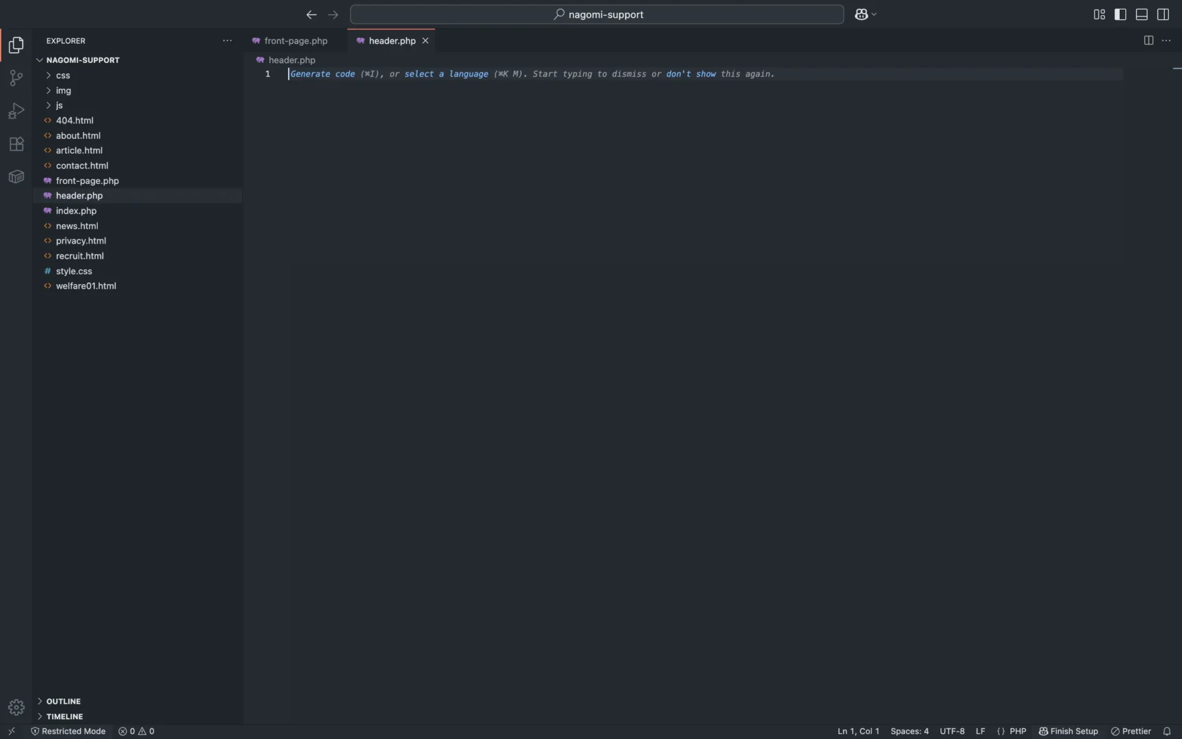Click the notifications bell icon
The width and height of the screenshot is (1182, 739).
[1167, 731]
